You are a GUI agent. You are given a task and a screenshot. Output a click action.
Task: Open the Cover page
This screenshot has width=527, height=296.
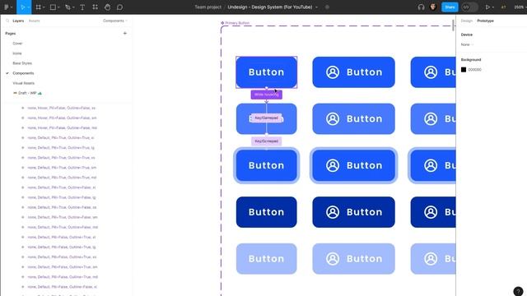[17, 44]
